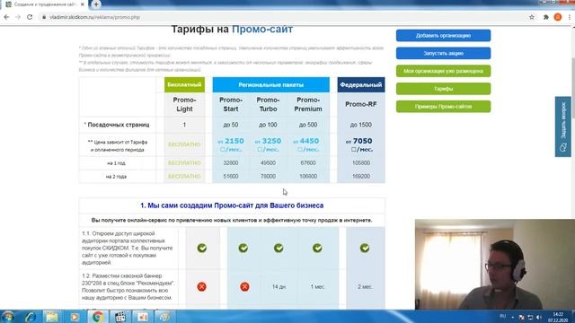The image size is (575, 323).
Task: Click the green check under Promo-Turbo in row 1.1
Action: coord(279,248)
